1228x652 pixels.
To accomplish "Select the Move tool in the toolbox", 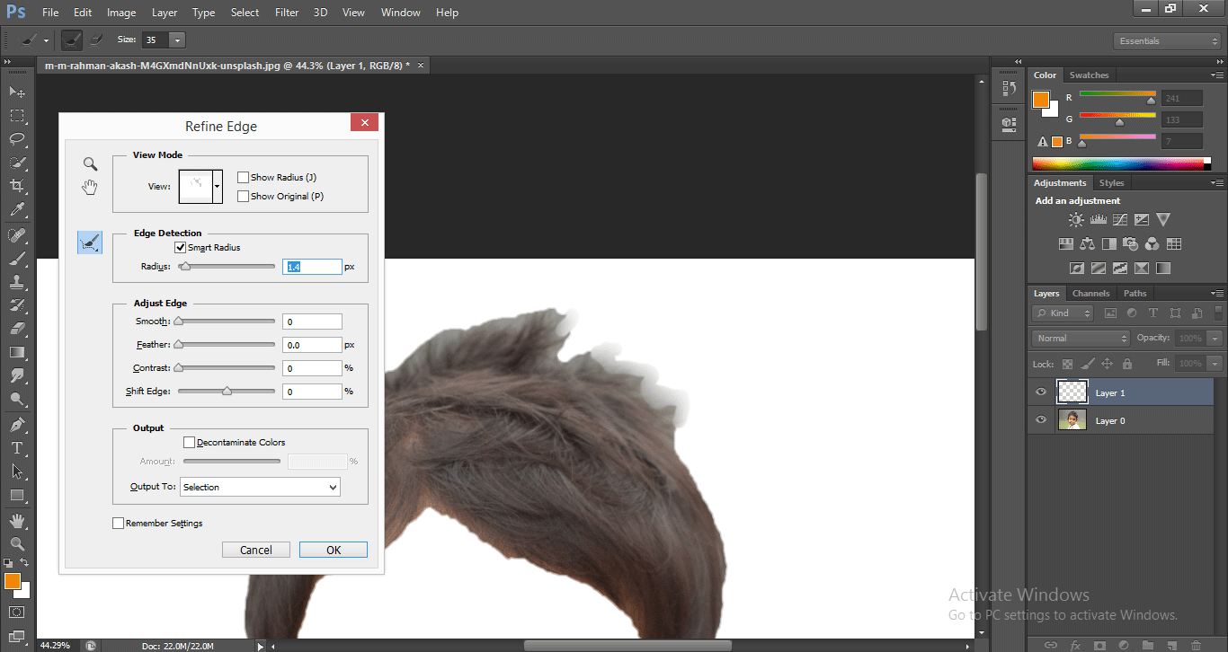I will coord(17,92).
